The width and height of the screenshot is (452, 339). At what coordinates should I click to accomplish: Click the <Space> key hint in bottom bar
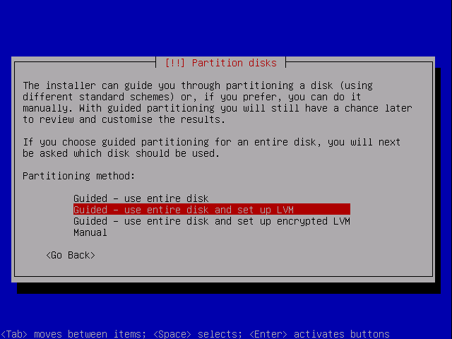(x=172, y=334)
